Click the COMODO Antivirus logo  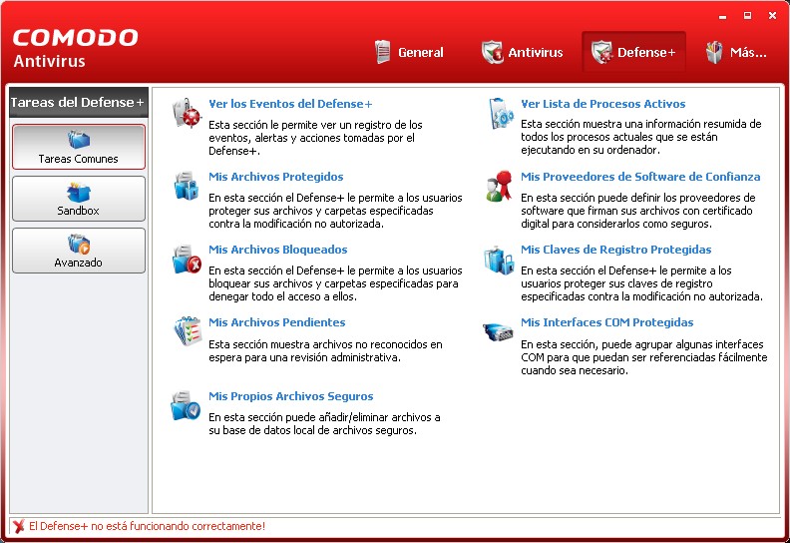coord(75,48)
